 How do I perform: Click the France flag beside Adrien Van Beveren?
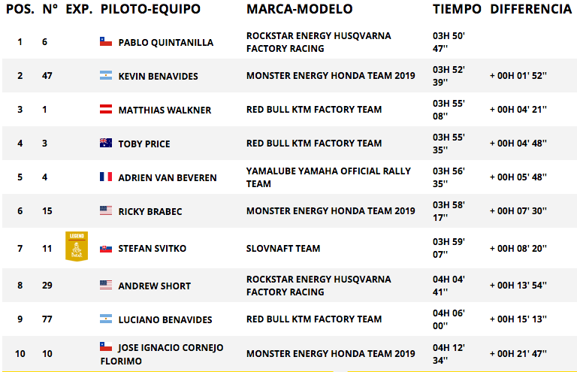click(106, 177)
